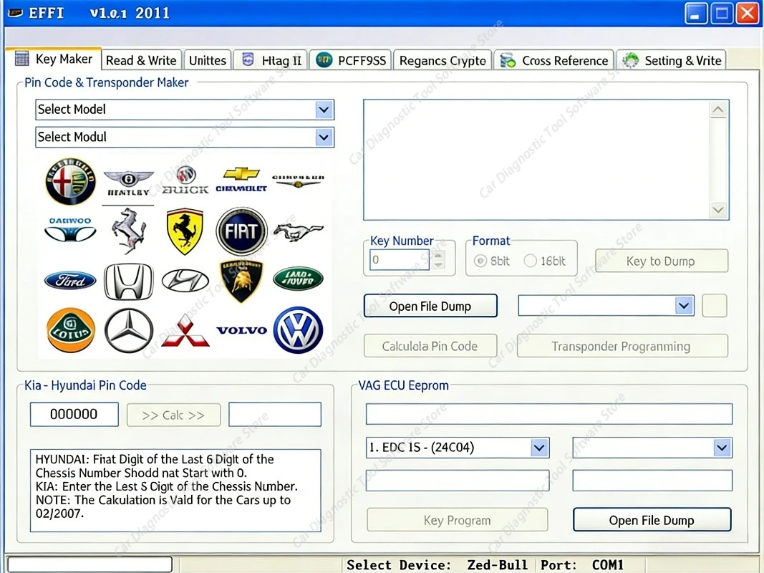Switch to Read & Write tab

[141, 60]
